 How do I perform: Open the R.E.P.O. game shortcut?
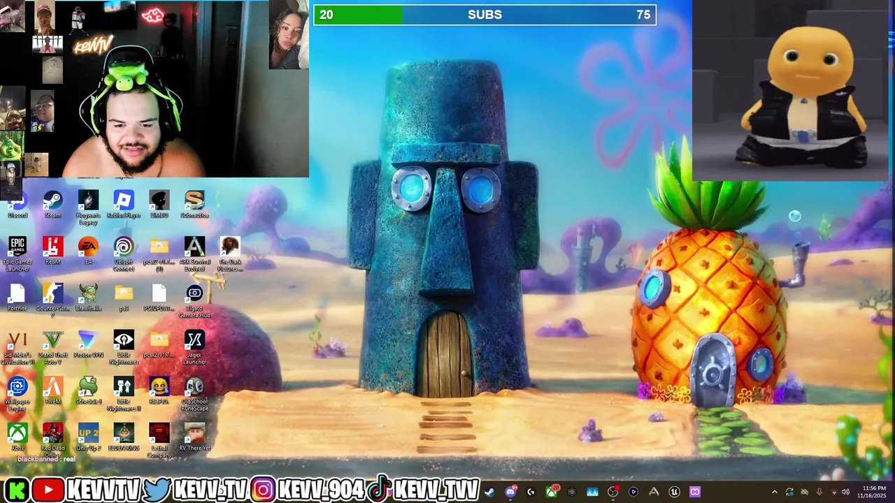[159, 391]
